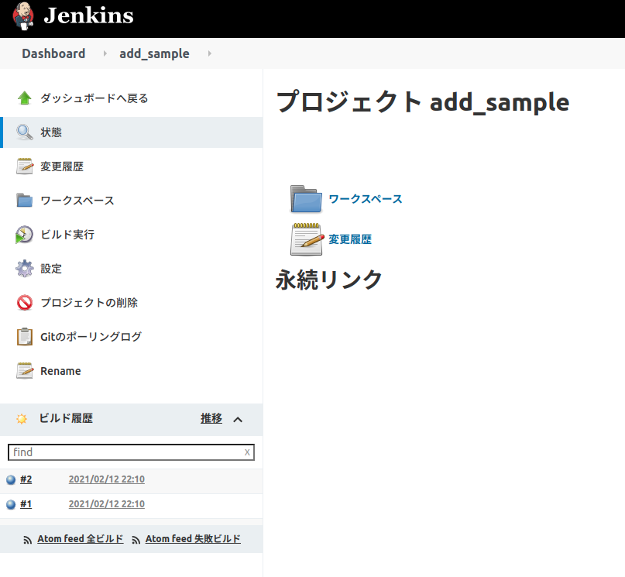Viewport: 625px width, 577px height.
Task: Click RSS icon beside Atom feed 失敗ビルド
Action: [x=136, y=540]
